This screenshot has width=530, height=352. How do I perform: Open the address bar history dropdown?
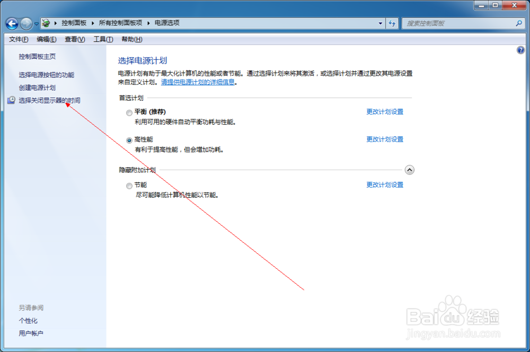(x=380, y=23)
